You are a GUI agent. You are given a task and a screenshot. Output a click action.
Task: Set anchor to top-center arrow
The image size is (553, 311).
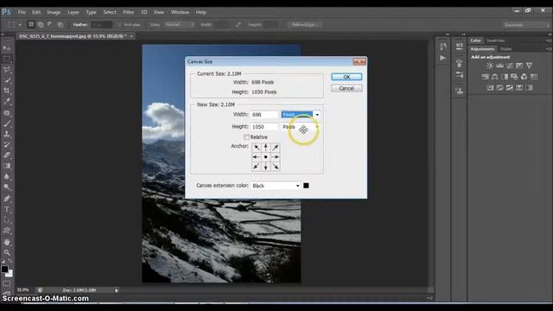[x=266, y=148]
